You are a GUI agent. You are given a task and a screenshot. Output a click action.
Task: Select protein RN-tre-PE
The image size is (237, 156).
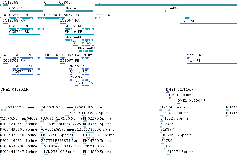(x=79, y=80)
